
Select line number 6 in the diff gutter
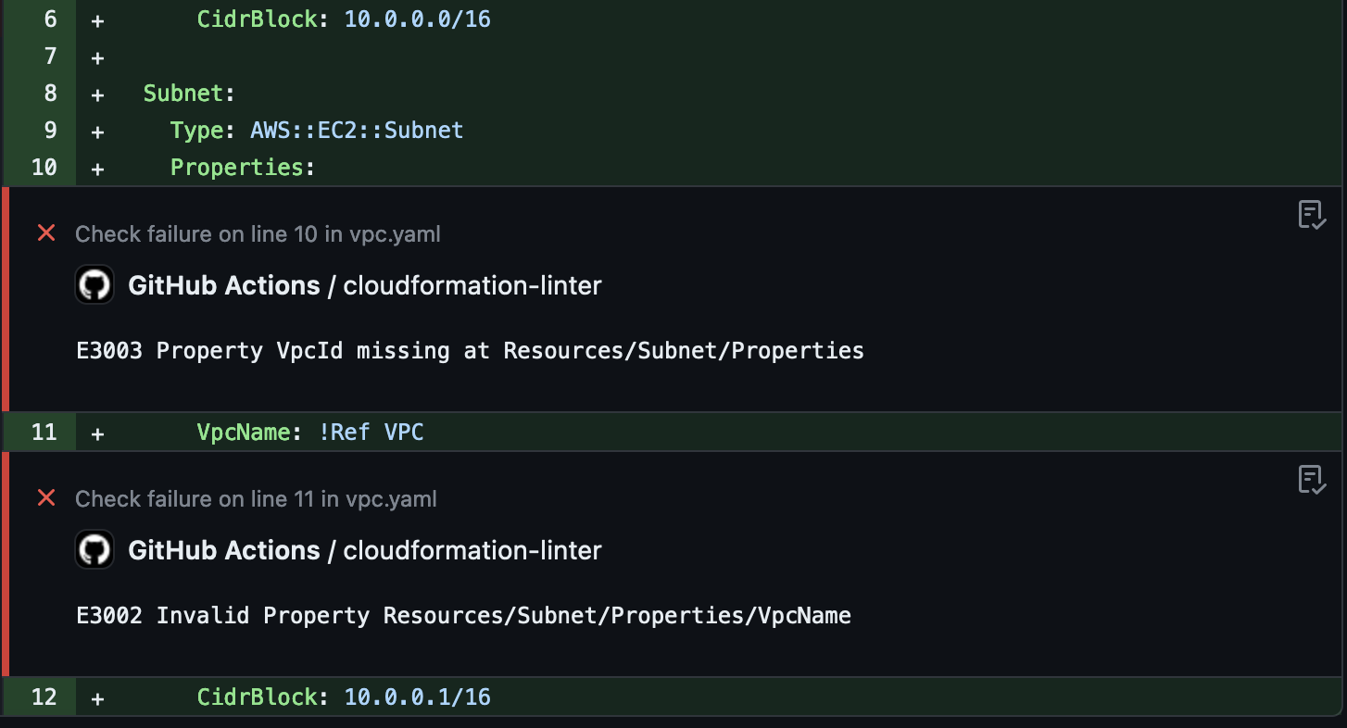point(50,19)
